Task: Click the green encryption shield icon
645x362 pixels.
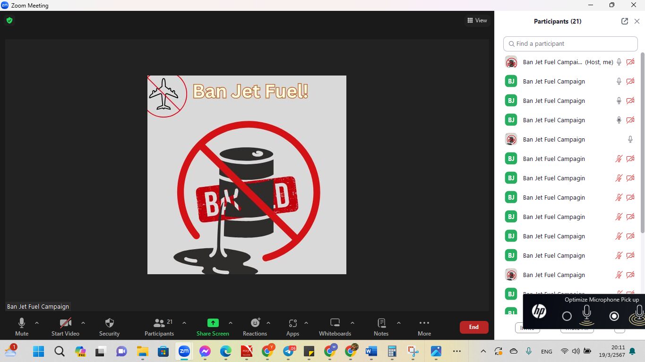Action: (x=9, y=20)
